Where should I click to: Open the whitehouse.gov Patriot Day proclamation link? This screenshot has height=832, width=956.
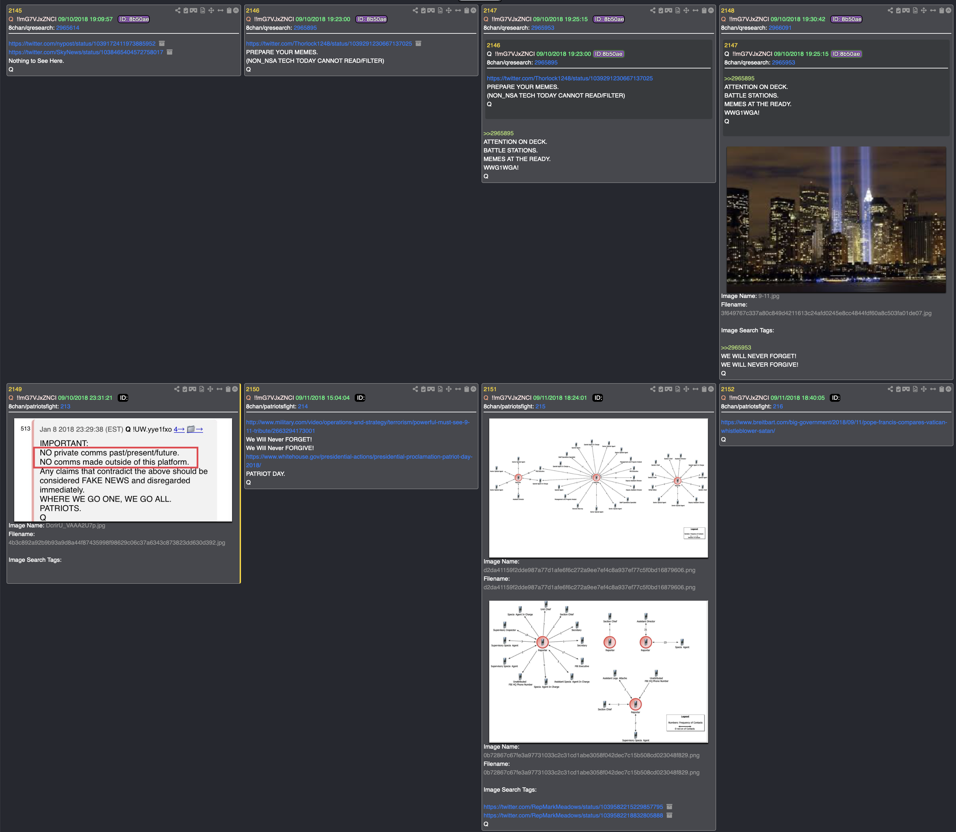(x=359, y=461)
